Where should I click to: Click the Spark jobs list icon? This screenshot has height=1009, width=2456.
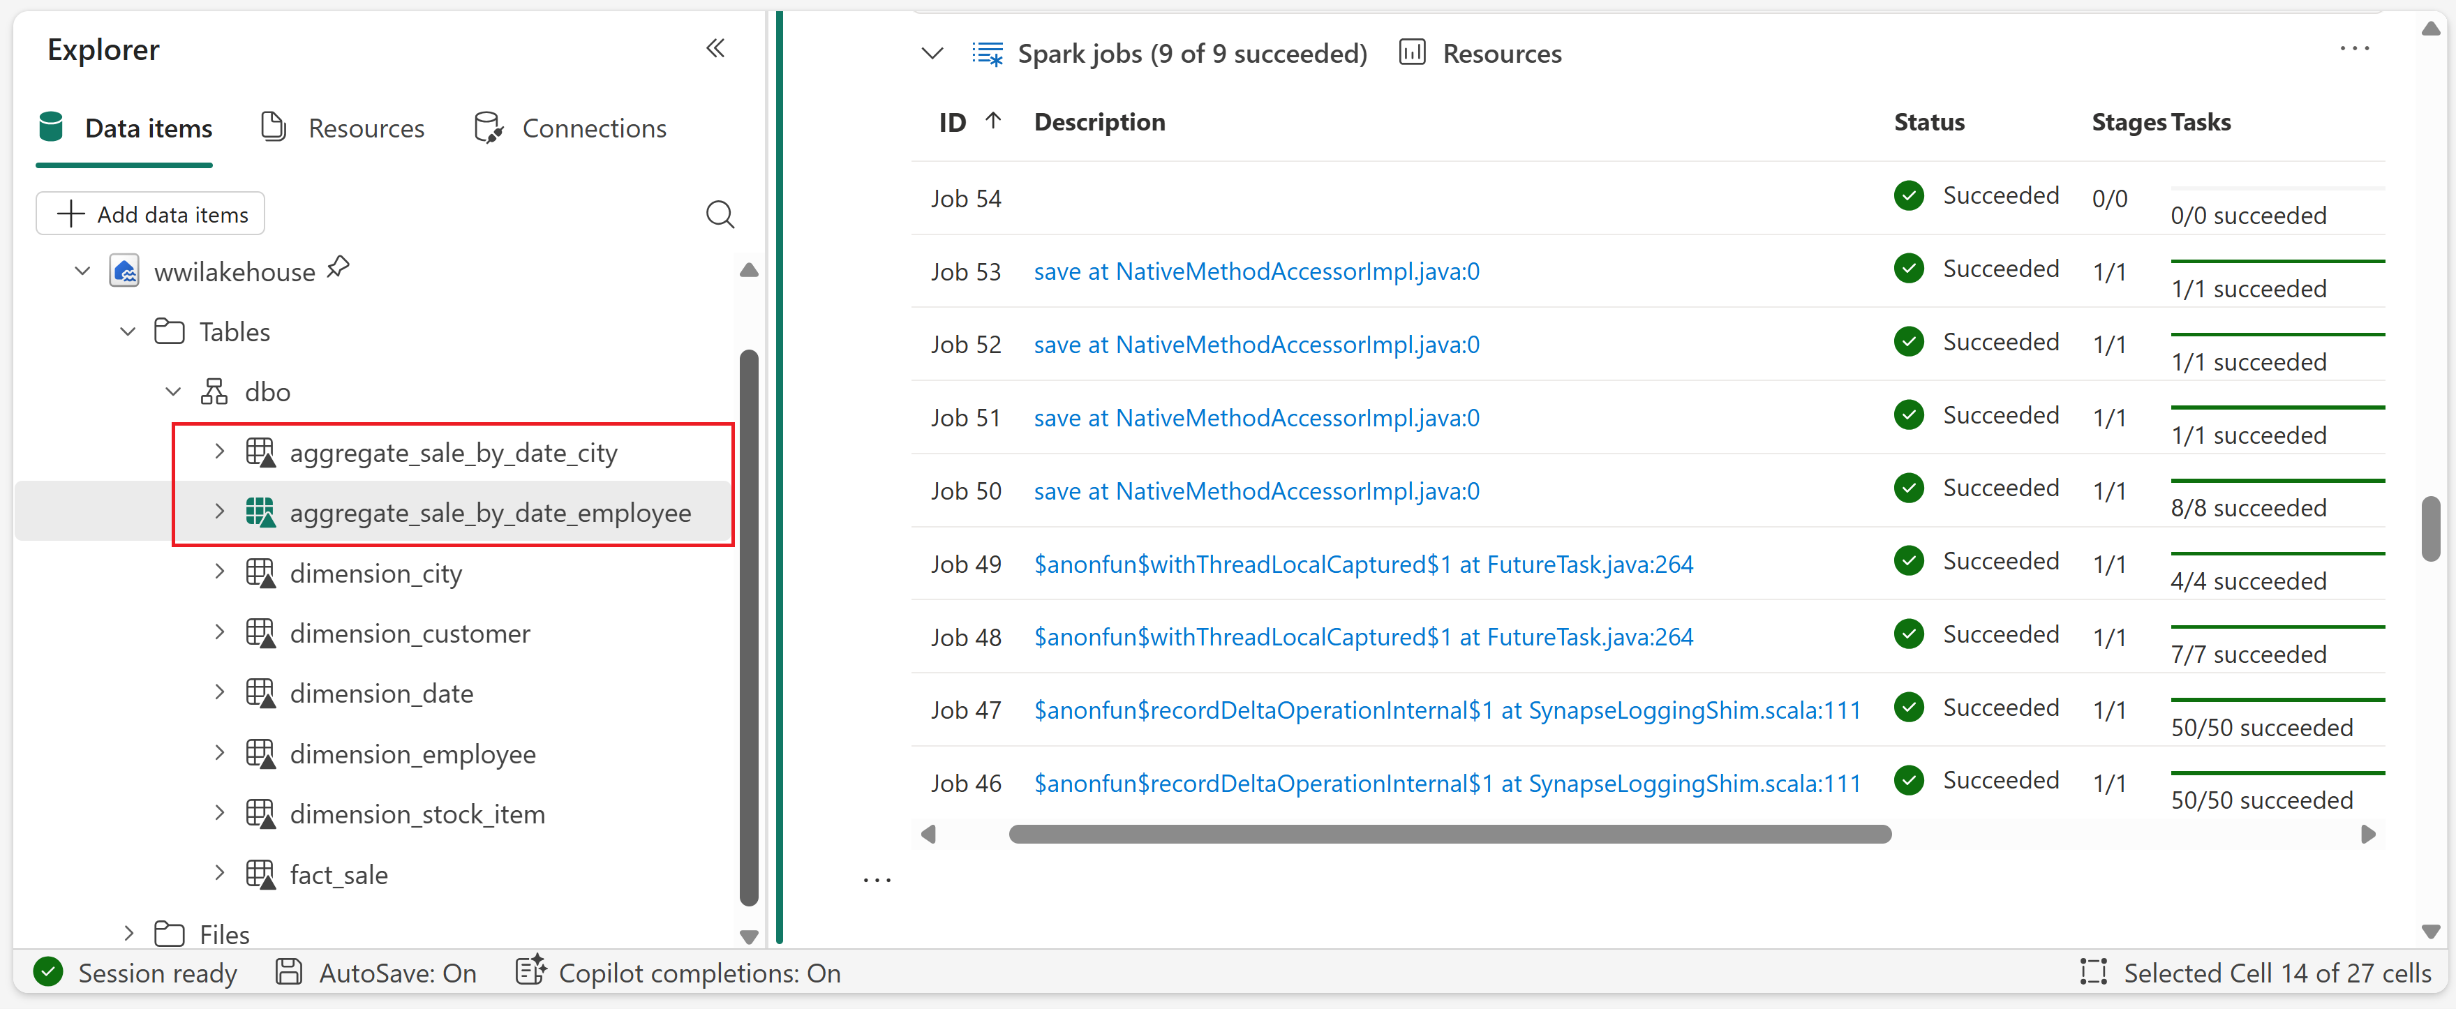(x=988, y=53)
